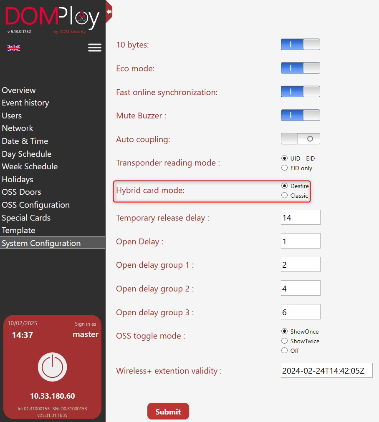The height and width of the screenshot is (422, 379).
Task: Toggle the 10 bytes switch
Action: (x=301, y=44)
